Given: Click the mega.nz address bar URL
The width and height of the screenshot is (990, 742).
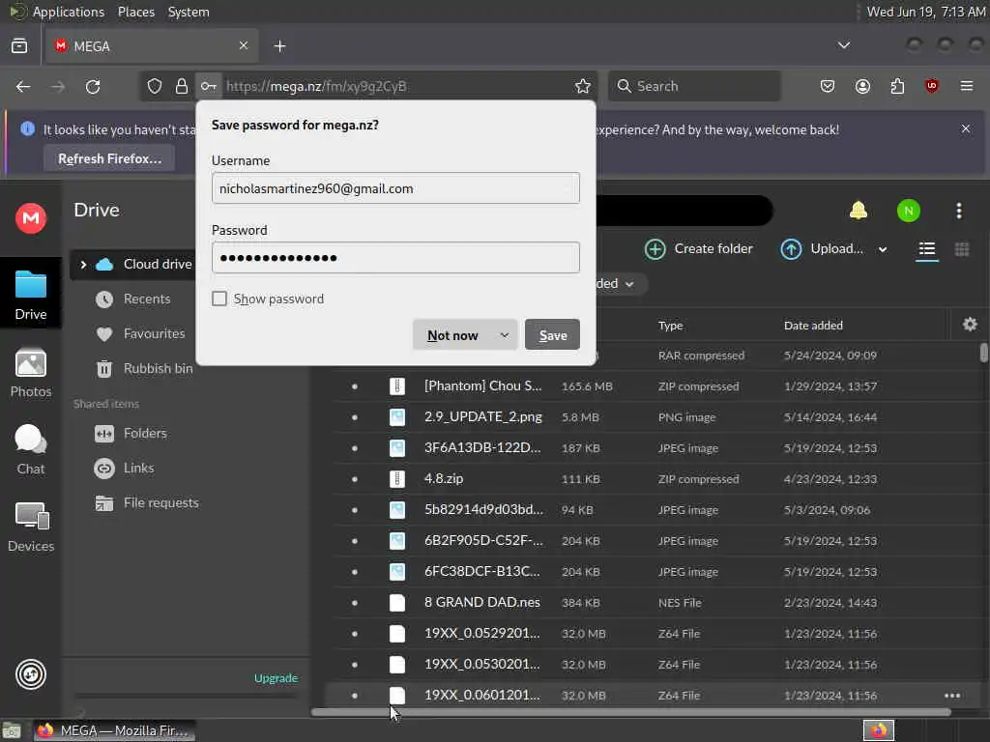Looking at the screenshot, I should [x=316, y=86].
